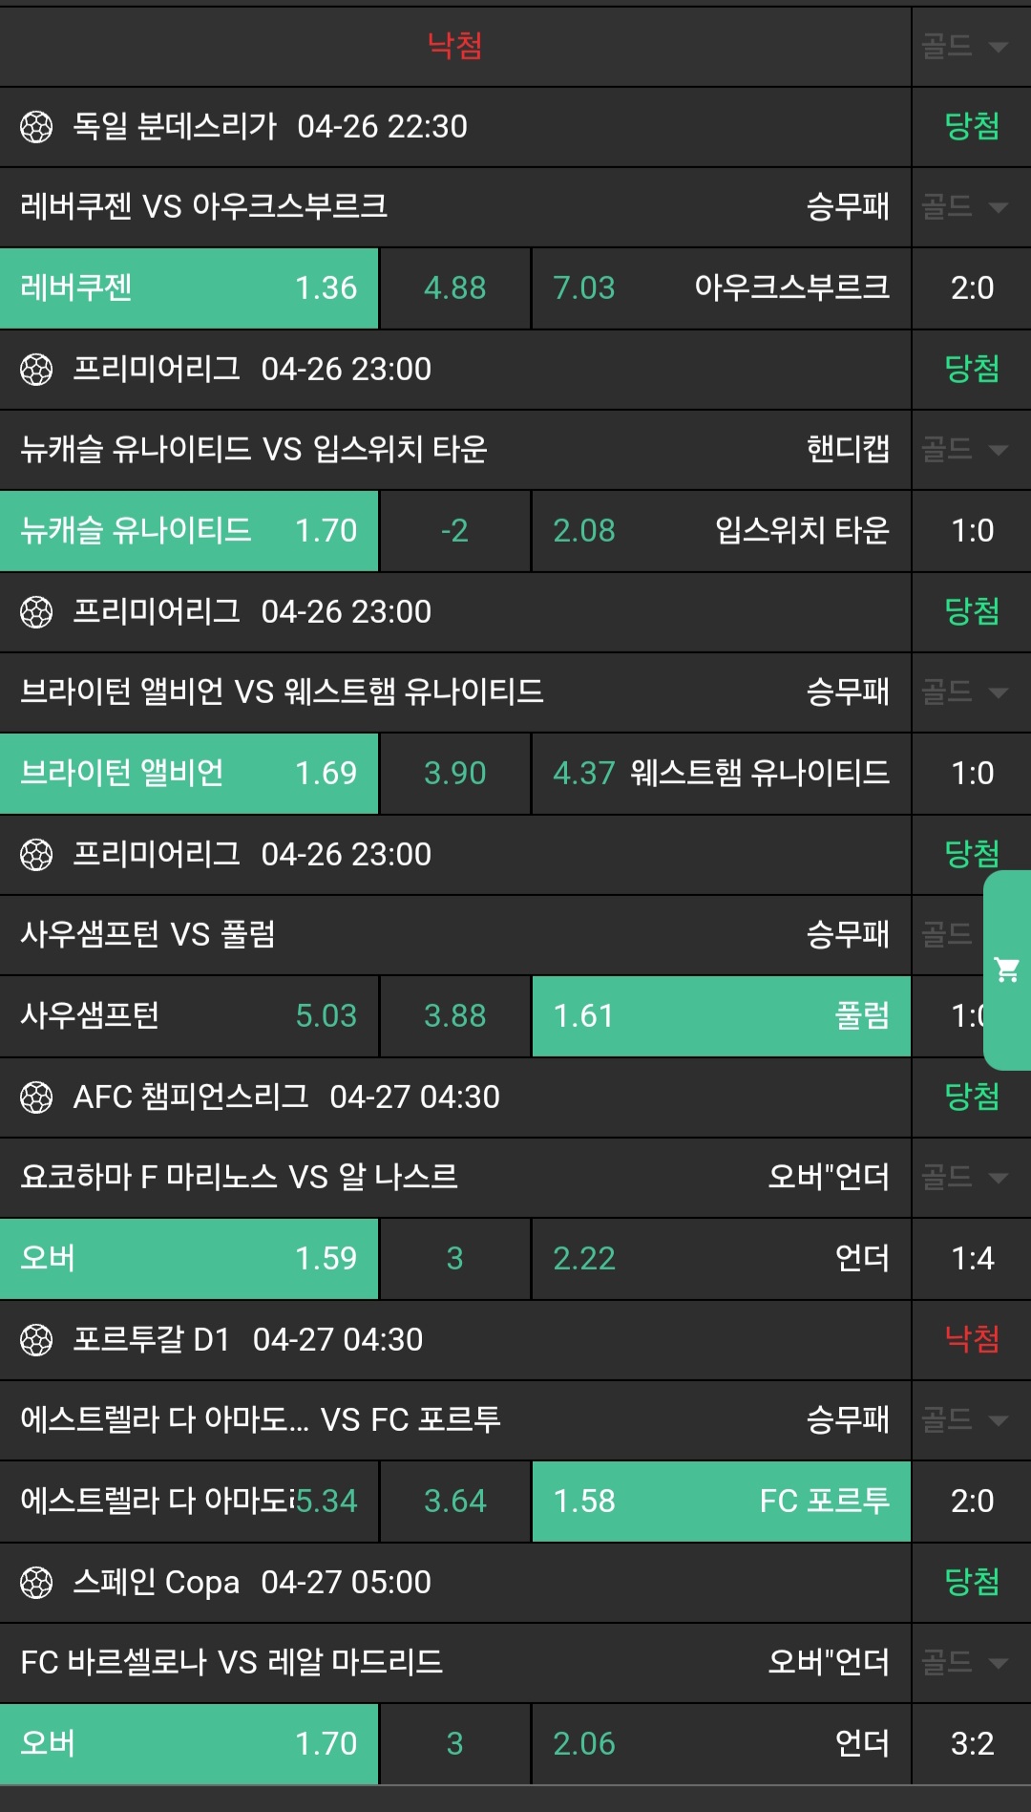
Task: Open the floating shopping cart icon
Action: (x=1006, y=970)
